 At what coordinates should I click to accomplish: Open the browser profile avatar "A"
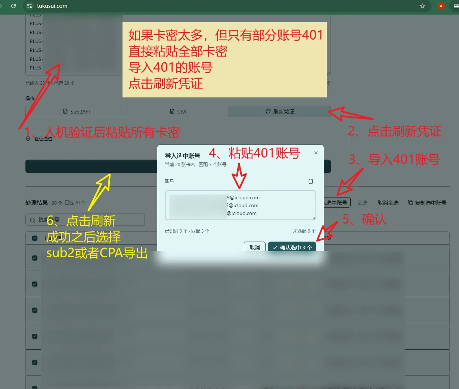click(x=441, y=6)
